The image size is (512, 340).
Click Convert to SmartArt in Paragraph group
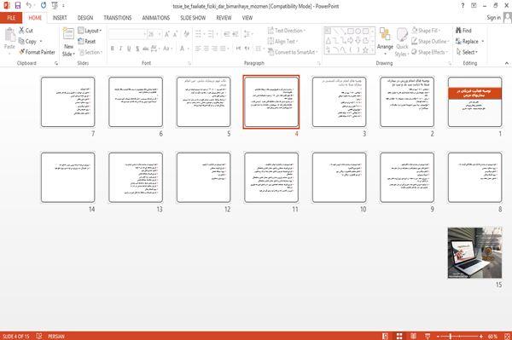click(x=293, y=52)
